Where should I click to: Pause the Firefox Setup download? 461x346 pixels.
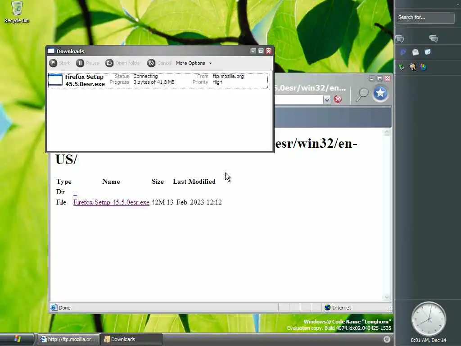(x=88, y=63)
